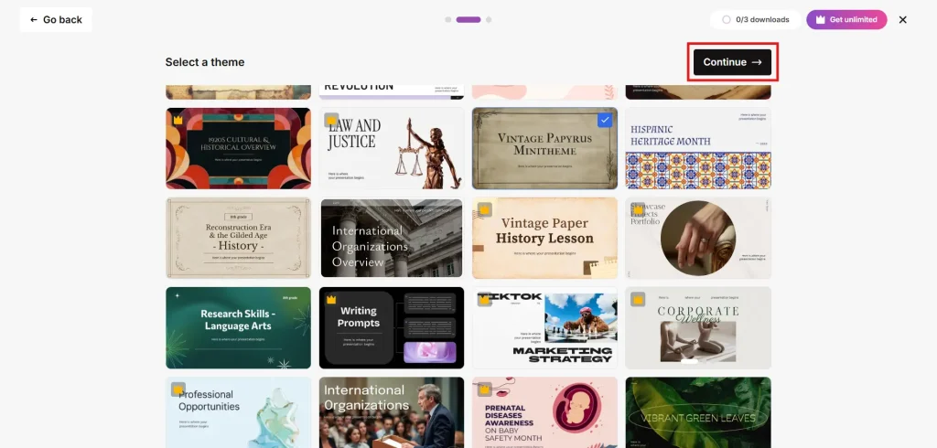This screenshot has height=448, width=937.
Task: Pick International Organizations speaker theme
Action: coord(392,412)
